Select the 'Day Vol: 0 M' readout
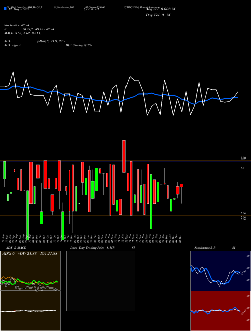Viewport: 251px width, 331px height. [x=158, y=15]
